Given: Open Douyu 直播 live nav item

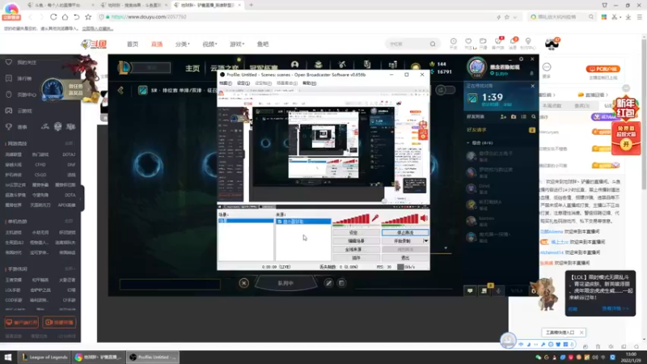Looking at the screenshot, I should pyautogui.click(x=157, y=44).
